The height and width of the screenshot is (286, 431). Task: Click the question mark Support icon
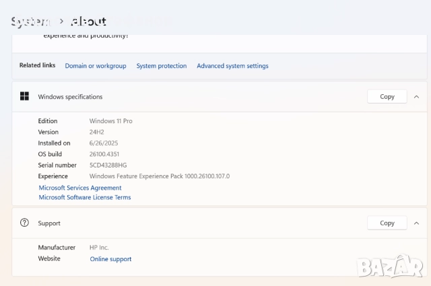[x=24, y=223]
